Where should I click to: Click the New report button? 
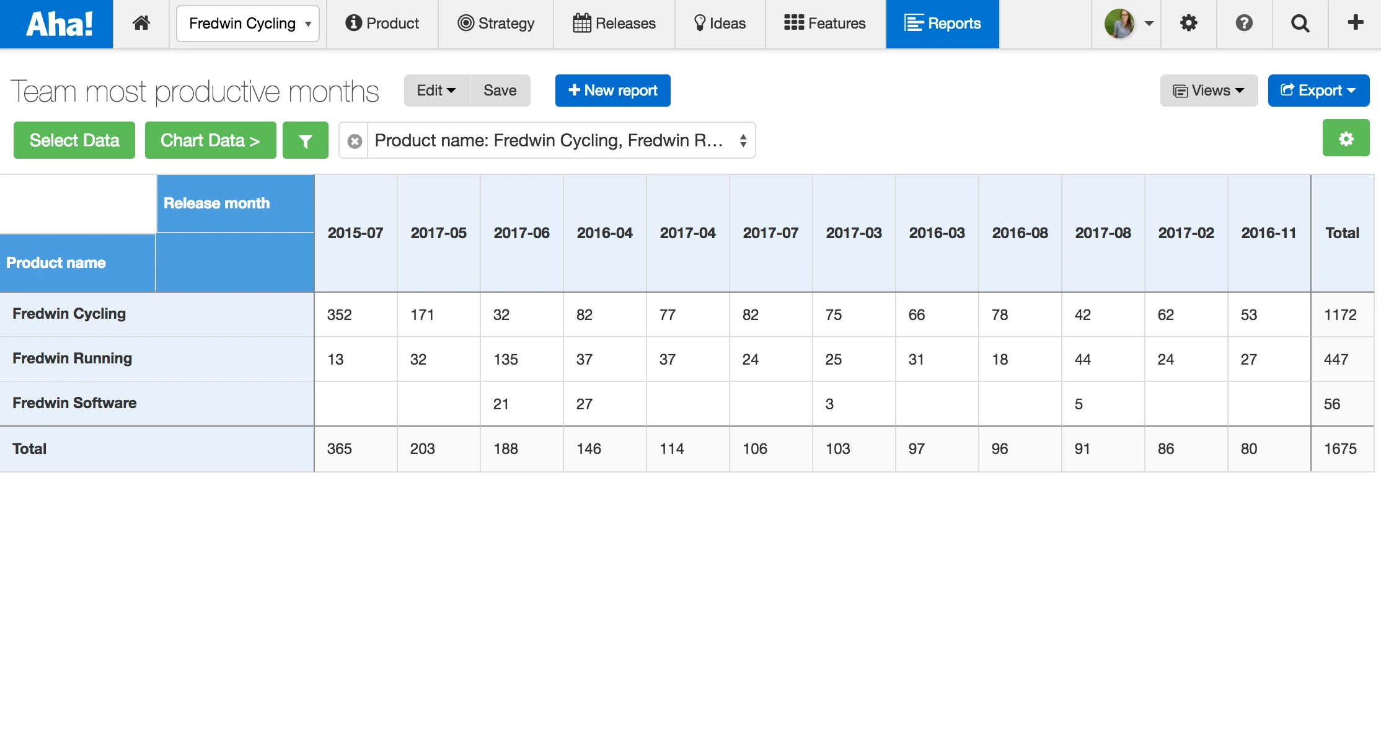tap(612, 91)
